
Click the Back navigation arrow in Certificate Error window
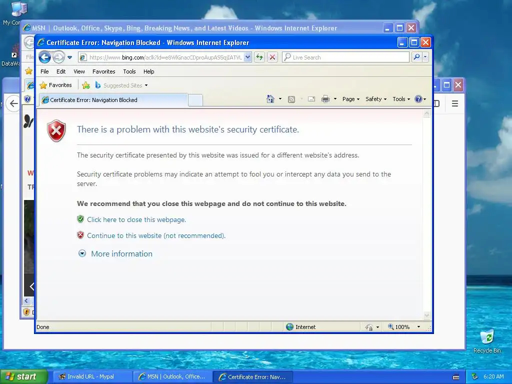point(44,57)
